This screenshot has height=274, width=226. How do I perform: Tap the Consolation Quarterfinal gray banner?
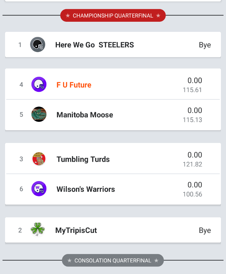pyautogui.click(x=113, y=260)
